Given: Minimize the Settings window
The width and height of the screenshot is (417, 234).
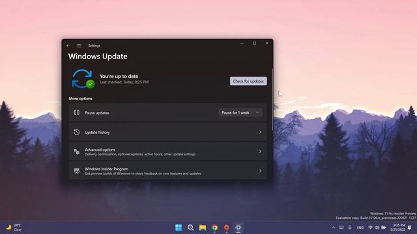Looking at the screenshot, I should tap(242, 44).
